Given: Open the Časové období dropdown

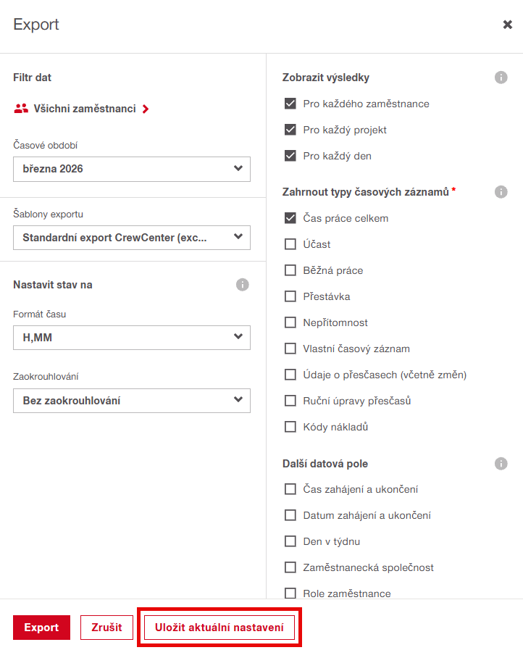Looking at the screenshot, I should [132, 169].
